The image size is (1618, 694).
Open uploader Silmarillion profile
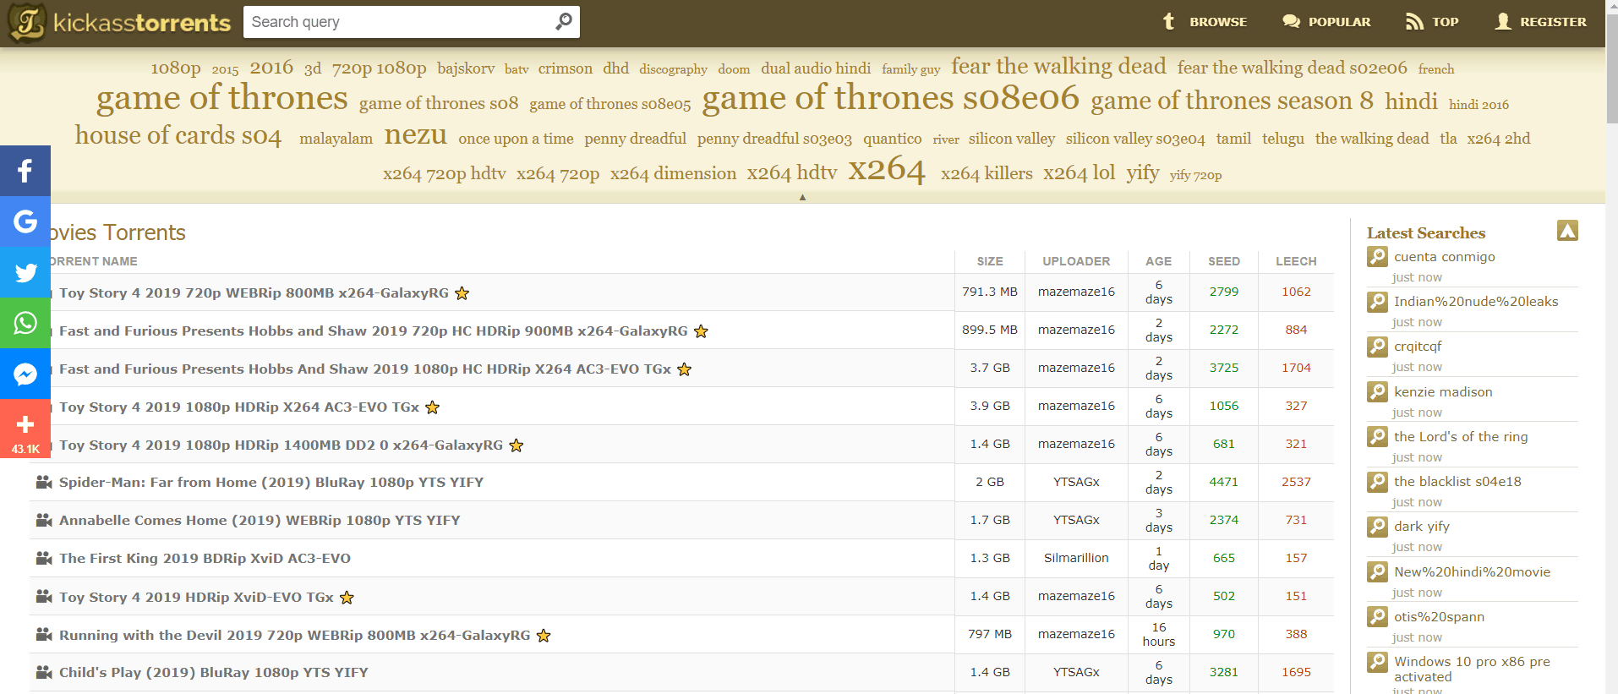(1076, 558)
